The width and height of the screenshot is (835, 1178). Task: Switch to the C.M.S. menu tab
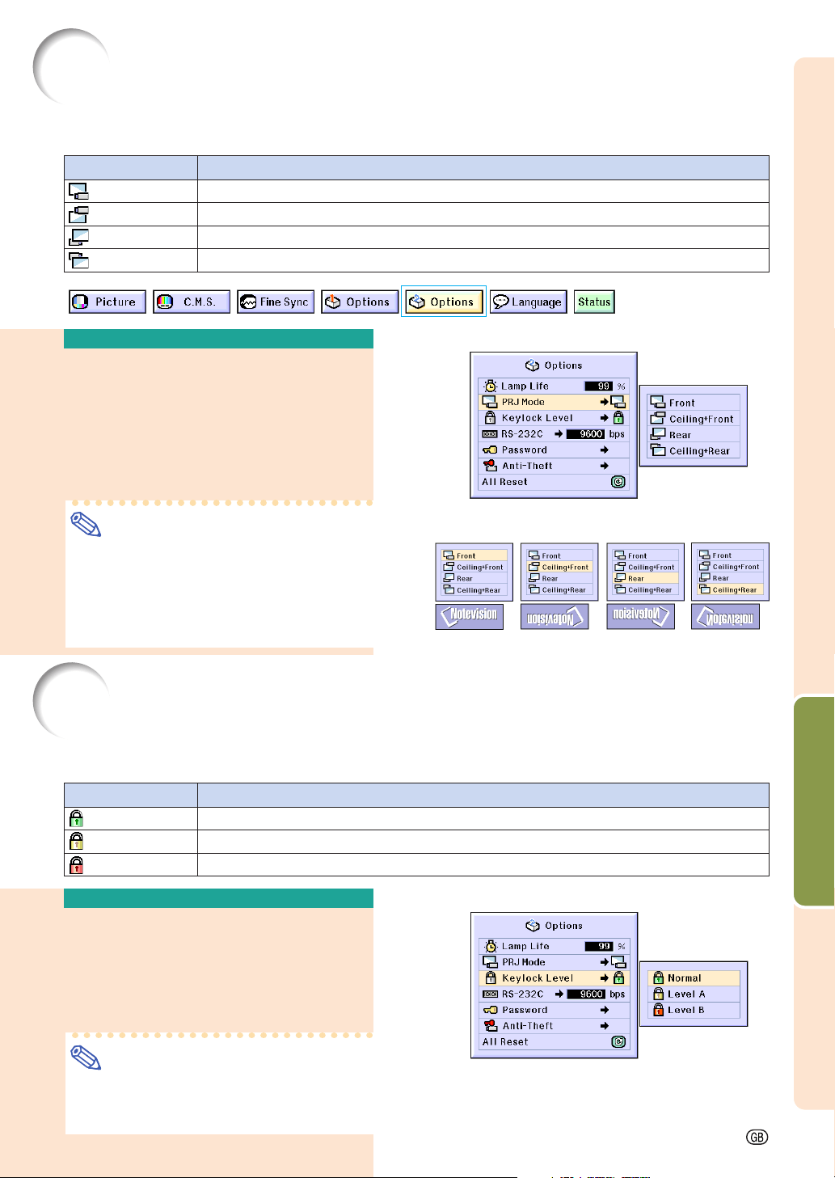[192, 302]
